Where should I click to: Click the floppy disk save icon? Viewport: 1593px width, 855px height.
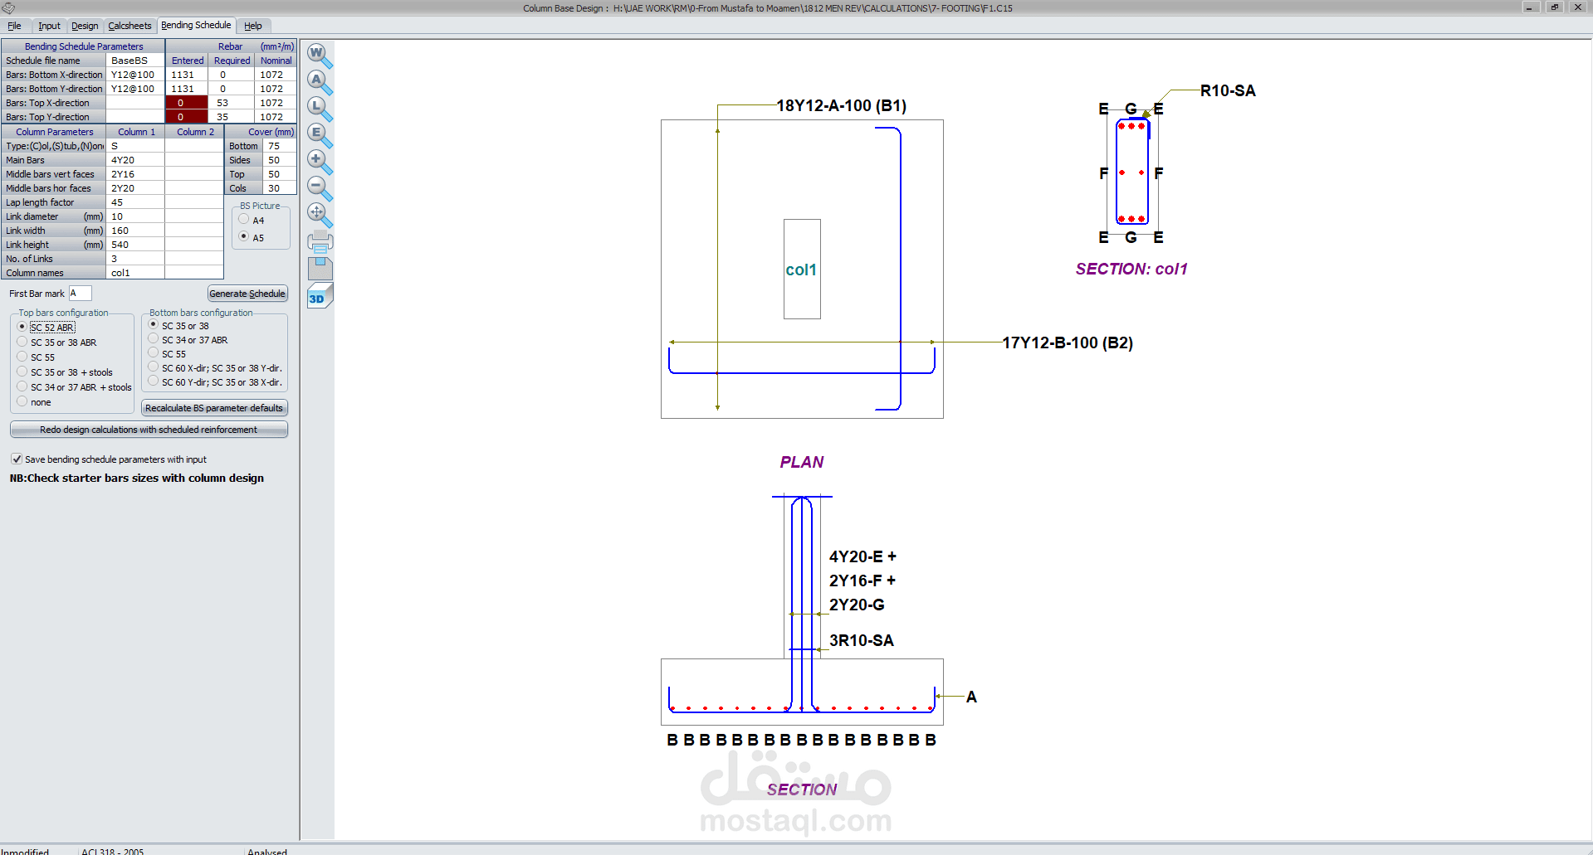coord(320,269)
